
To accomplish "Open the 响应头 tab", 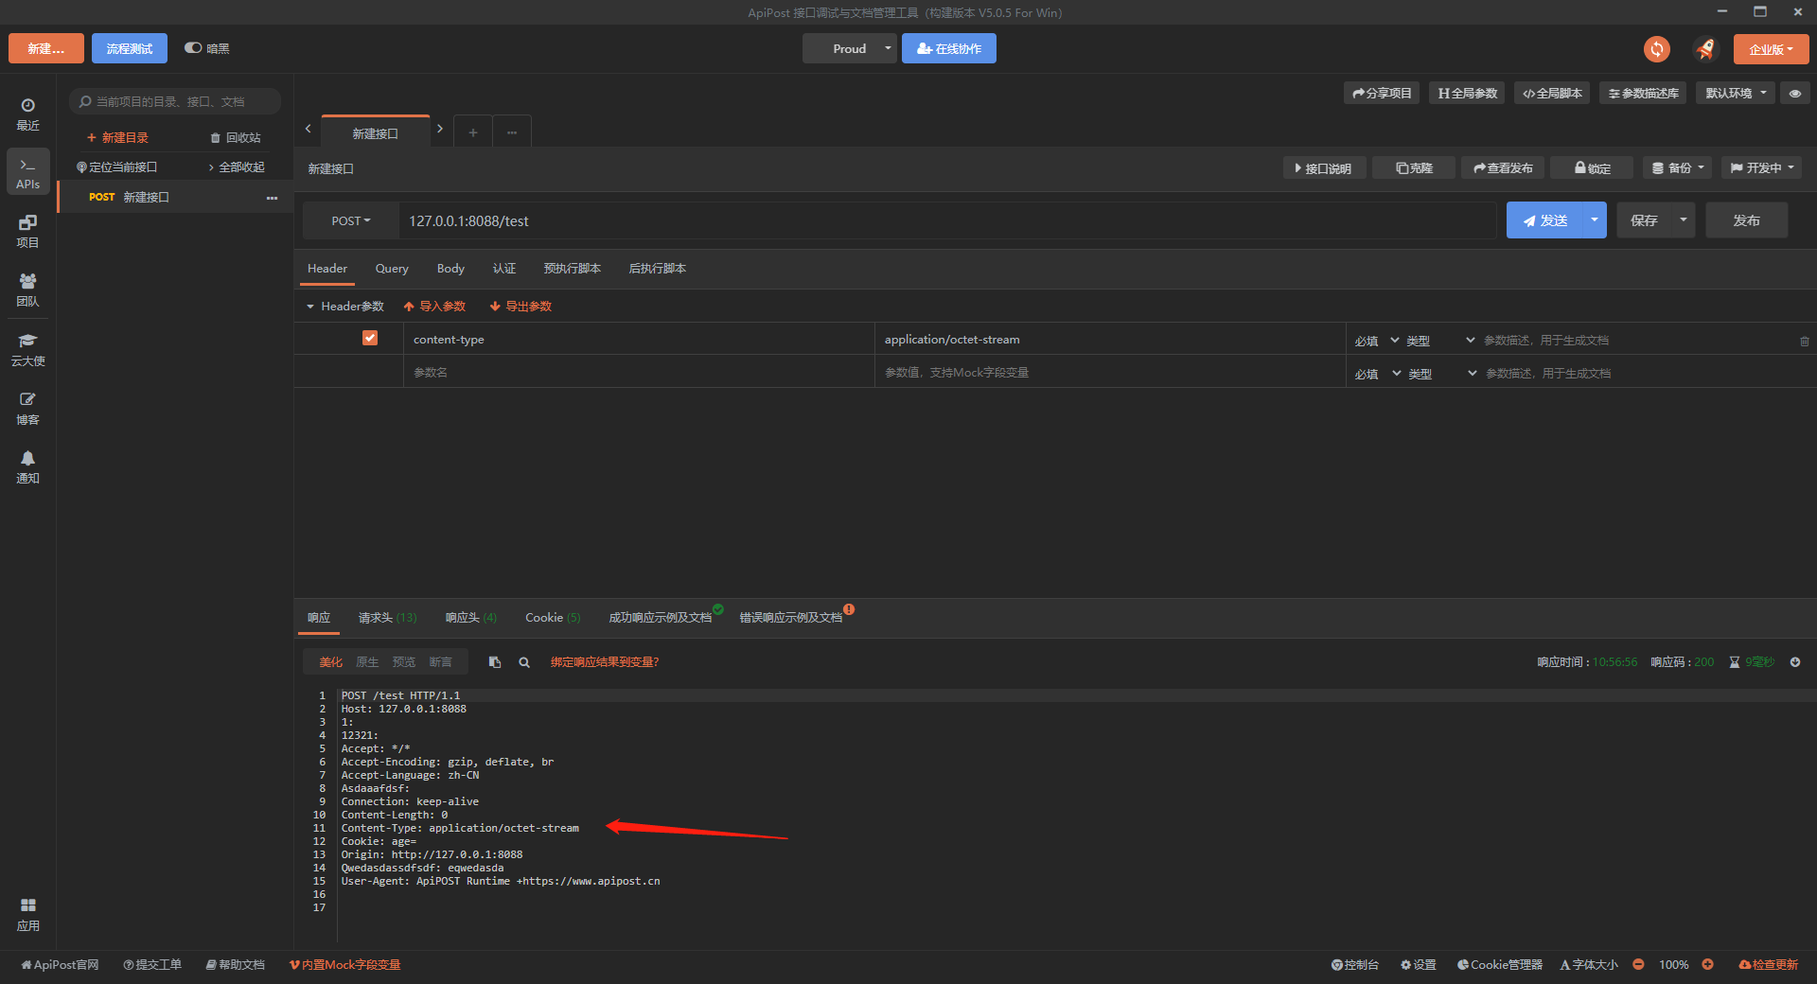I will click(470, 618).
